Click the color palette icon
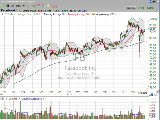The height and width of the screenshot is (120, 160). [155, 10]
